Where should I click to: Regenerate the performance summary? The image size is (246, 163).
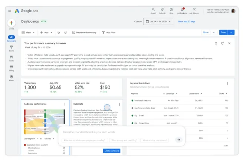click(x=222, y=43)
